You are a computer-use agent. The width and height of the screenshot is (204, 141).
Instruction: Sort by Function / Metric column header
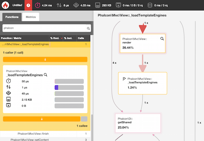point(24,38)
